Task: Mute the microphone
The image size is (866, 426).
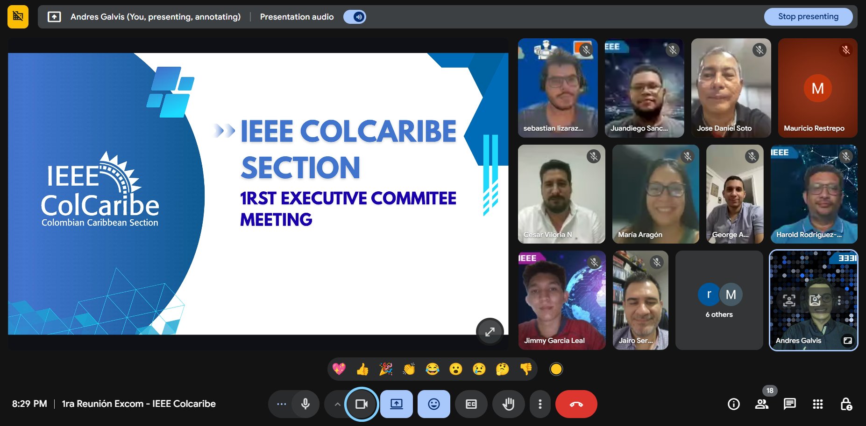Action: [305, 404]
